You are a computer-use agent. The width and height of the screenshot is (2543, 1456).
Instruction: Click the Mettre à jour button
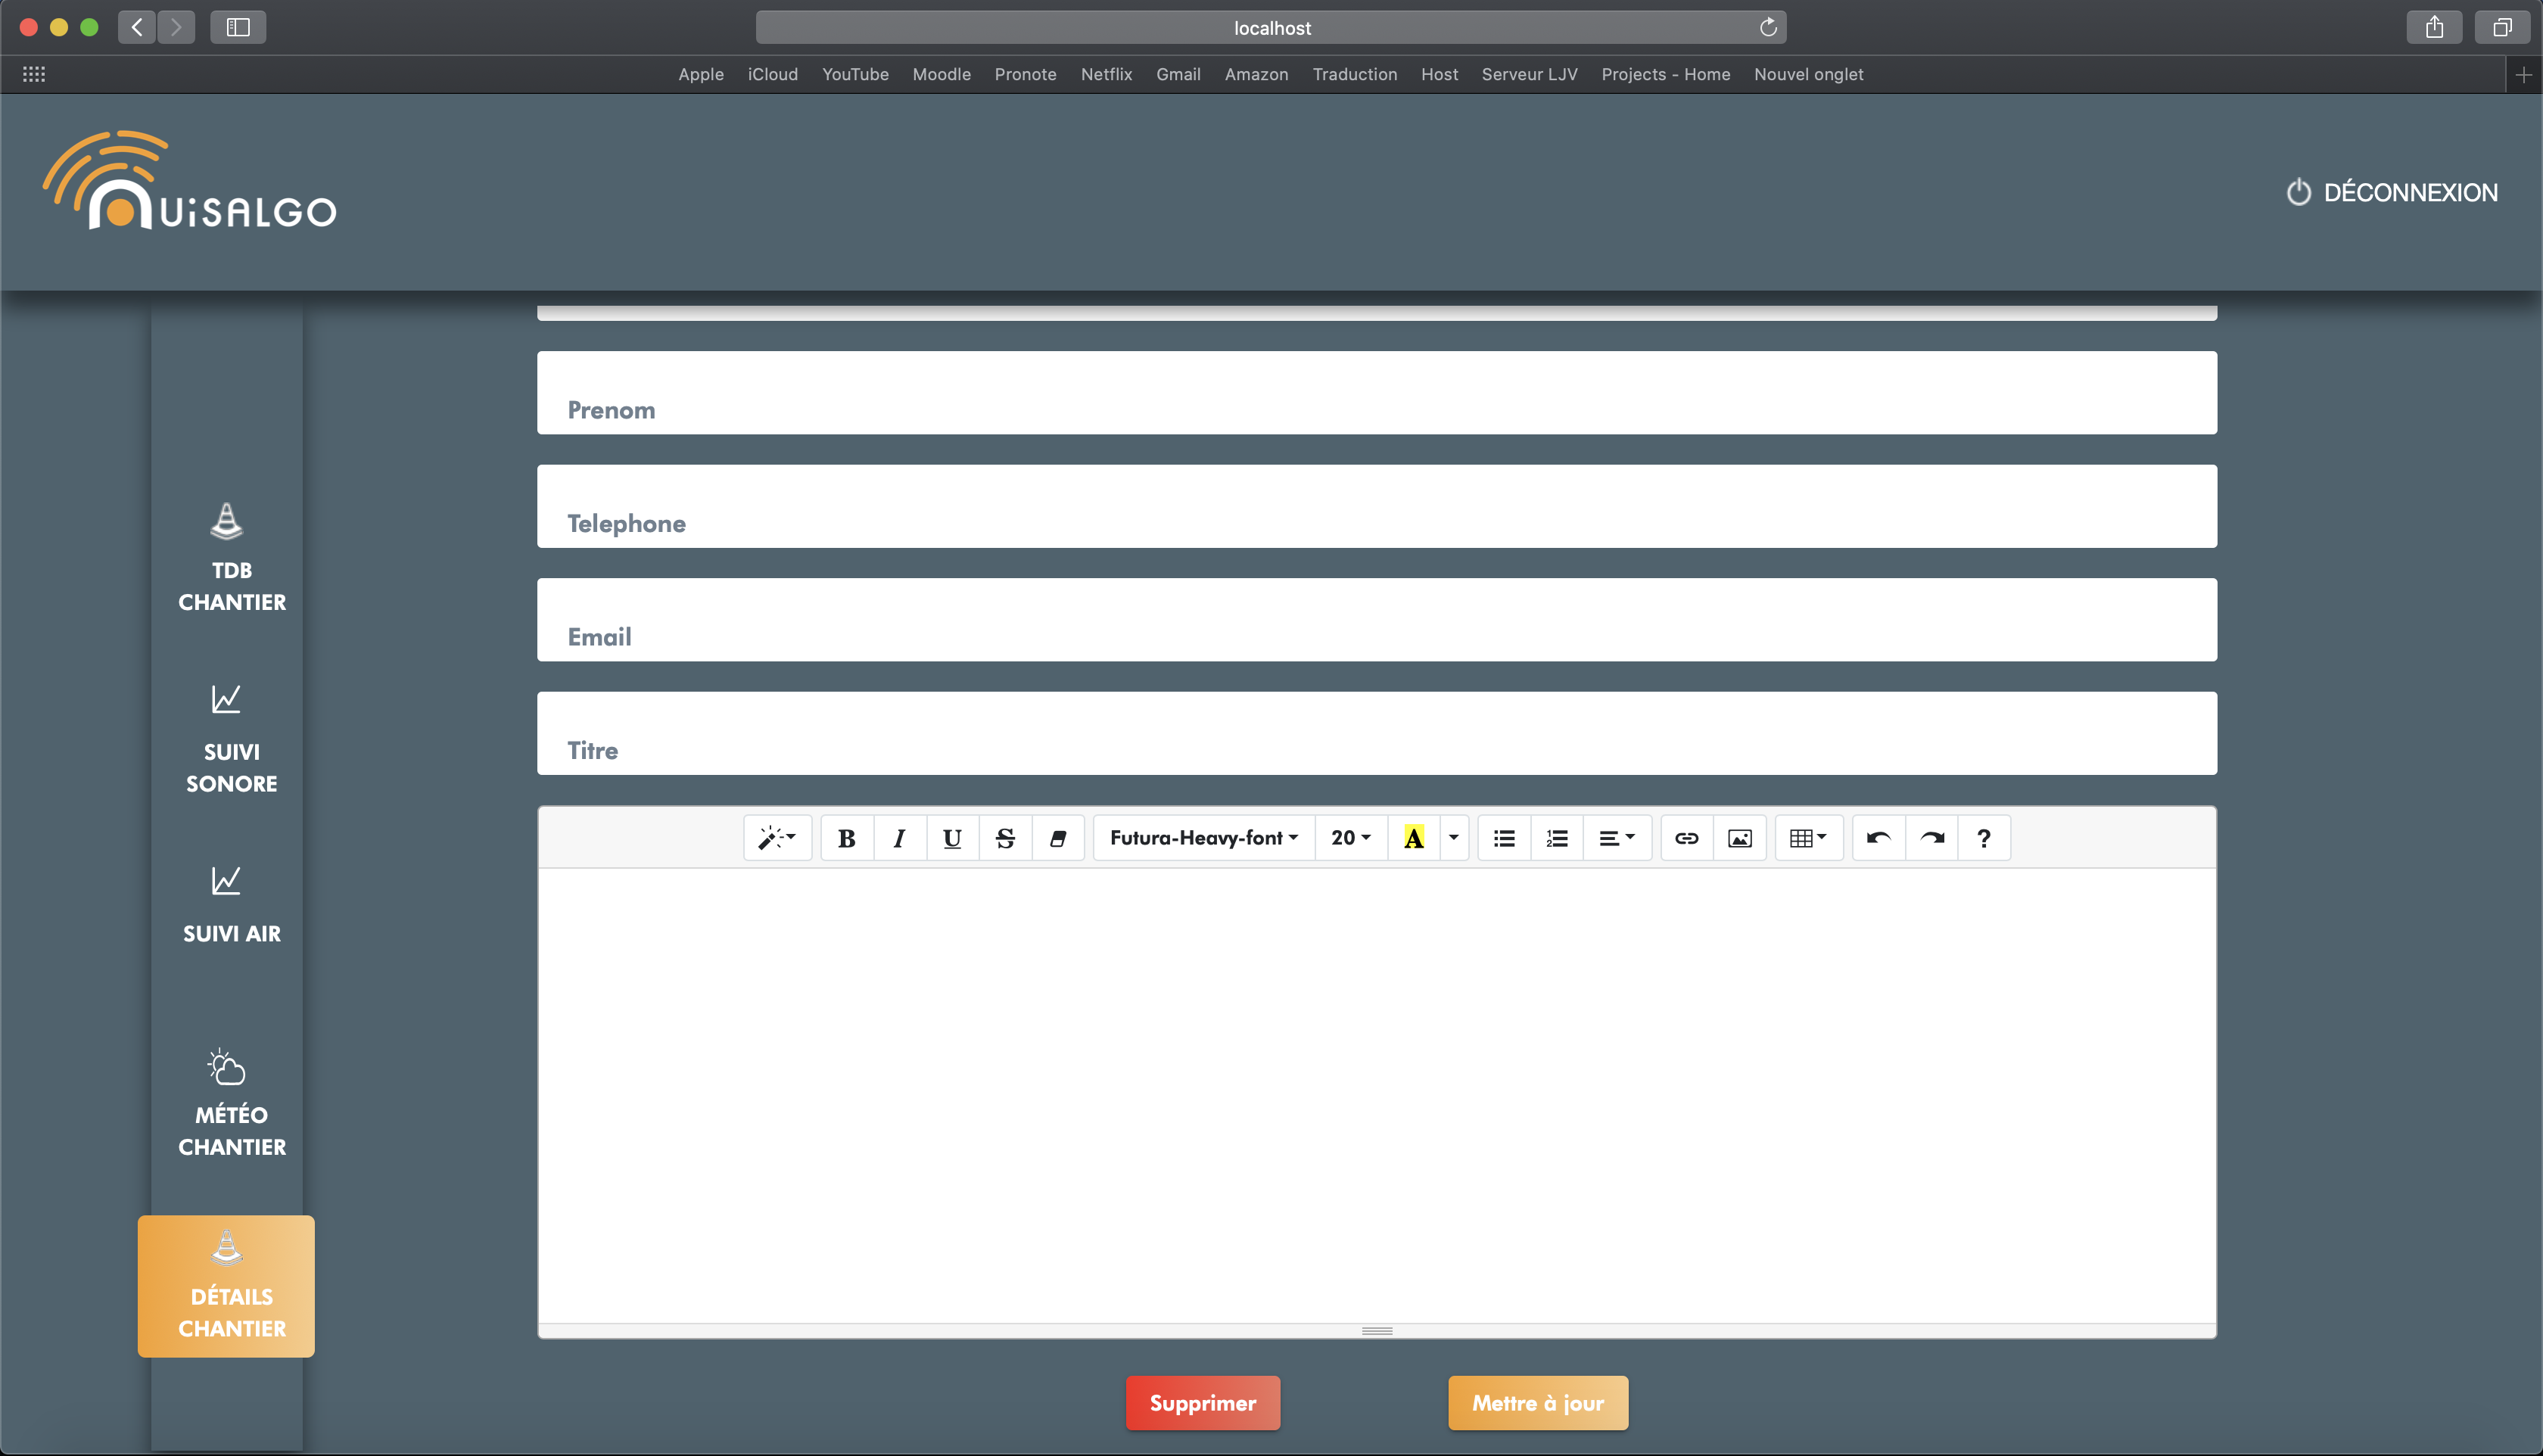point(1538,1403)
